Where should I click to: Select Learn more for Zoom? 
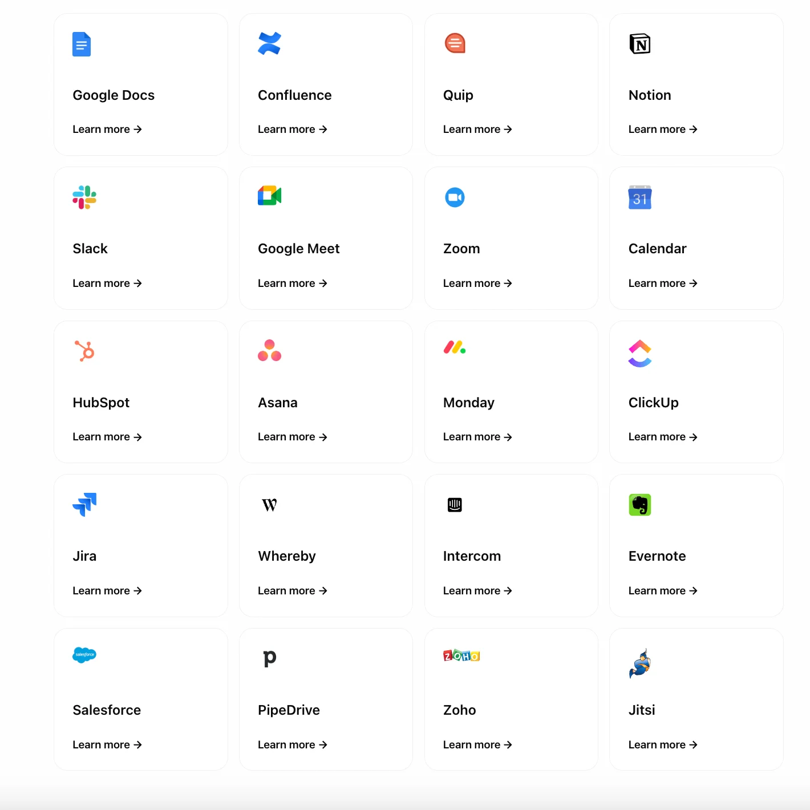tap(477, 283)
